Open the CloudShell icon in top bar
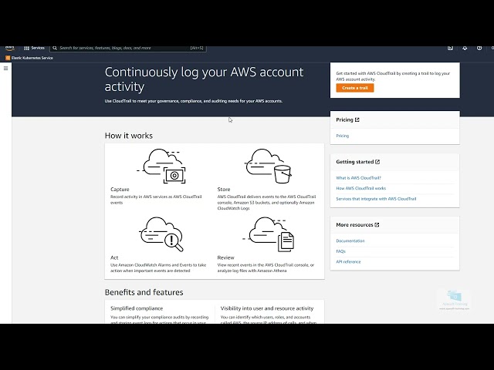 point(450,48)
